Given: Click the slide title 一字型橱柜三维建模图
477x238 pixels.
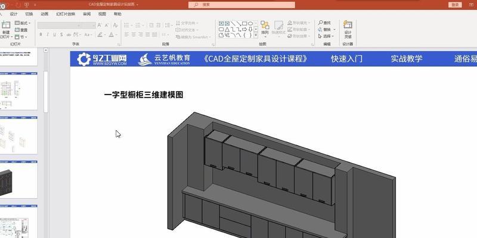Looking at the screenshot, I should coord(143,95).
